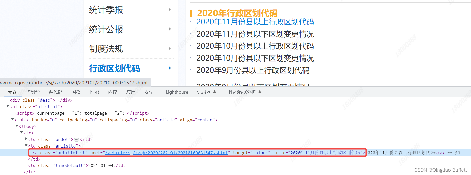Click the ellipsis badge in td ardot
This screenshot has width=471, height=175.
point(77,140)
